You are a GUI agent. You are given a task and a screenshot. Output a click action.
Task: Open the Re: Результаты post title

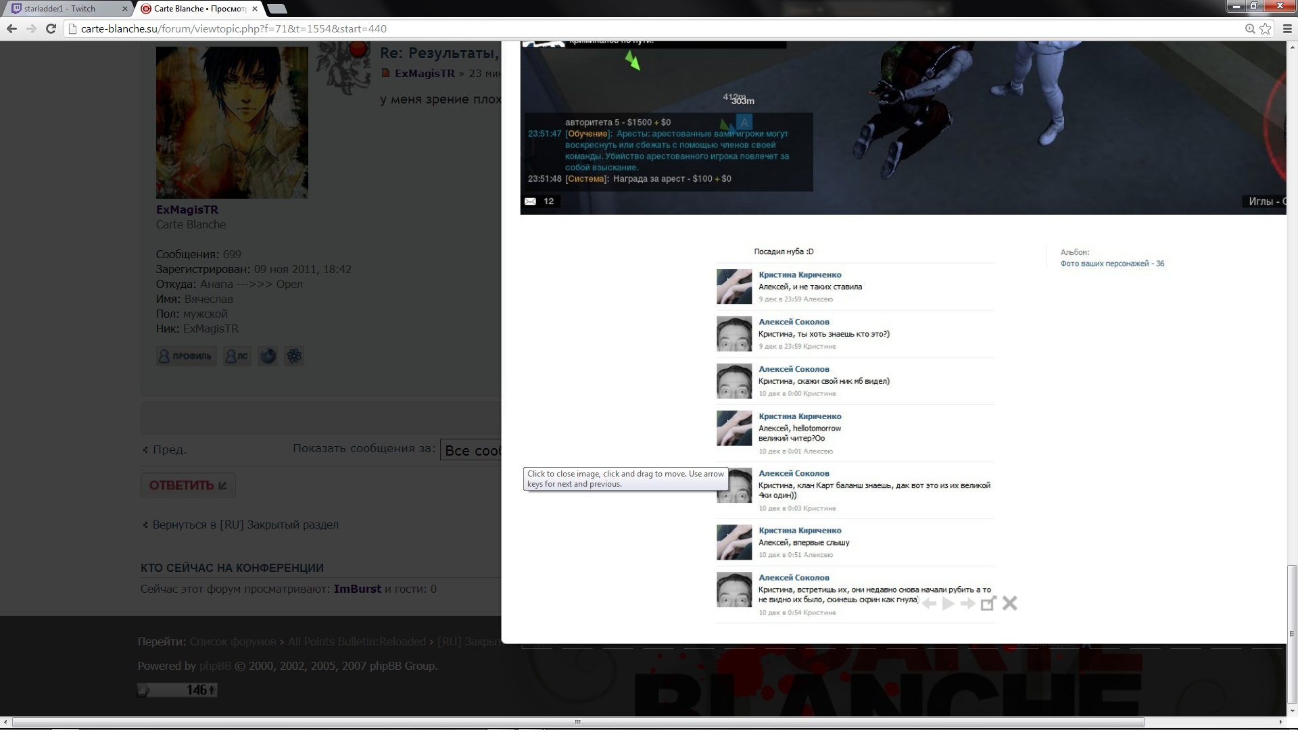[439, 53]
